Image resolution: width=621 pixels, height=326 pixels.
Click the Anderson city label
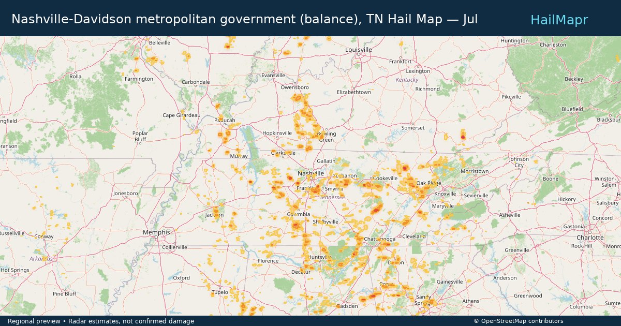[x=505, y=278]
